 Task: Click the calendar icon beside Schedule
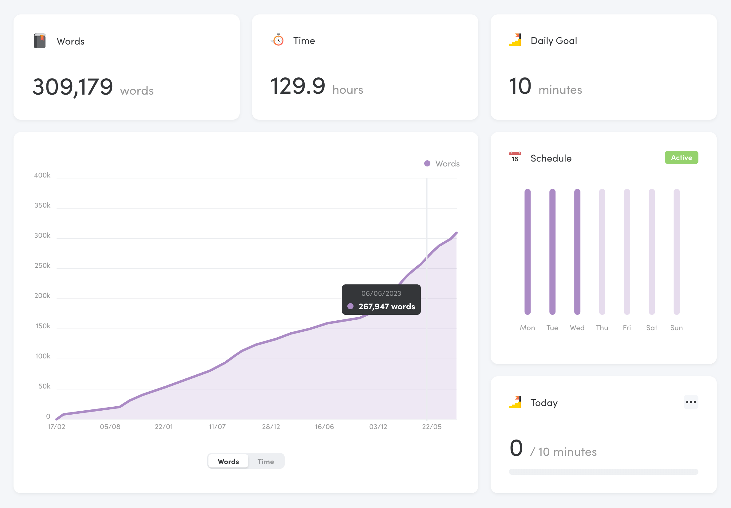(515, 158)
